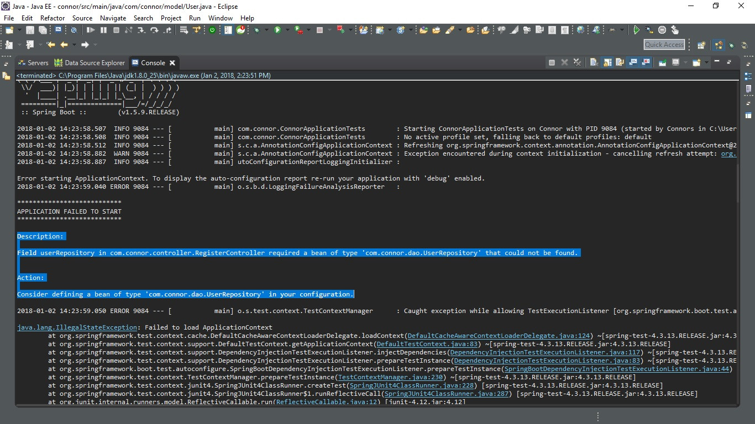Open the Web Browser globe icon
The height and width of the screenshot is (424, 755).
tap(580, 30)
